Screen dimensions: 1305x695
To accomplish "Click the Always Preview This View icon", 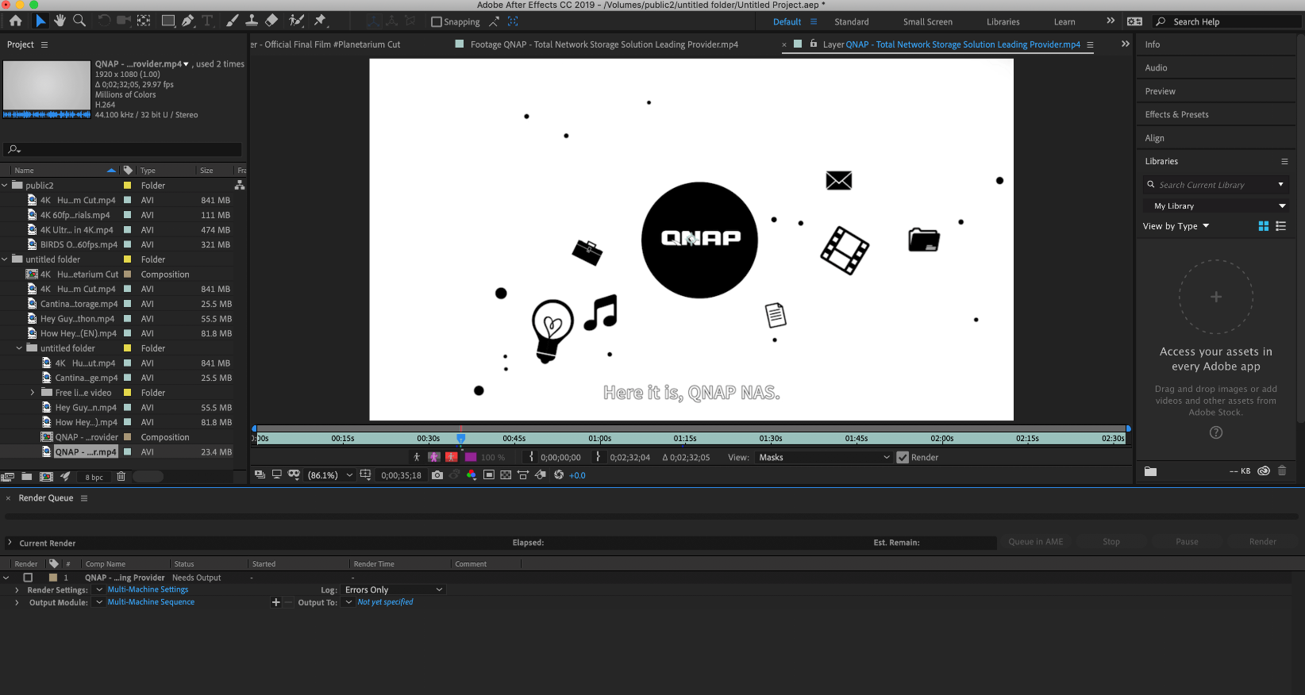I will click(260, 474).
